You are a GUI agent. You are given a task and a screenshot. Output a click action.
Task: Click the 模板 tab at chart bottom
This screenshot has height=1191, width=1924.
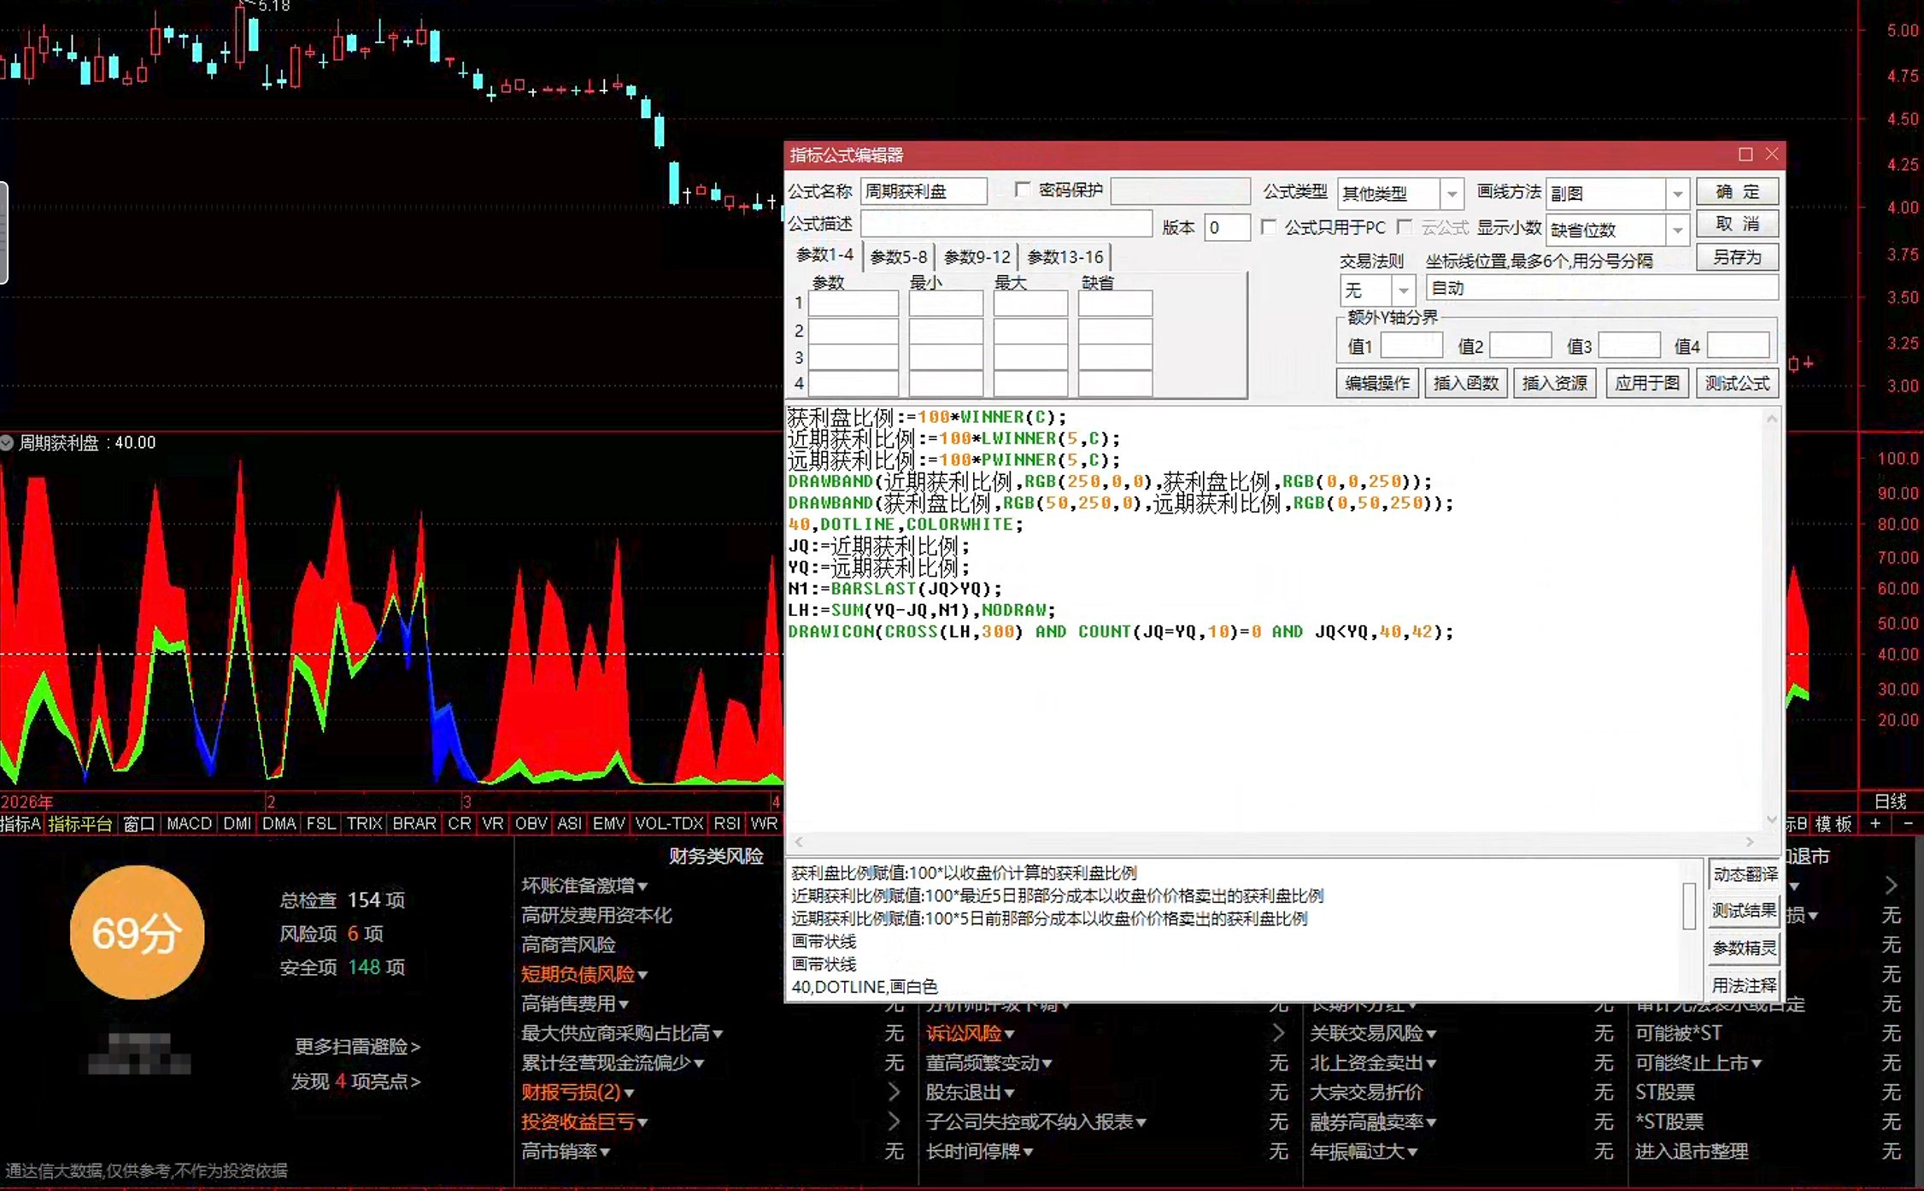(x=1833, y=824)
